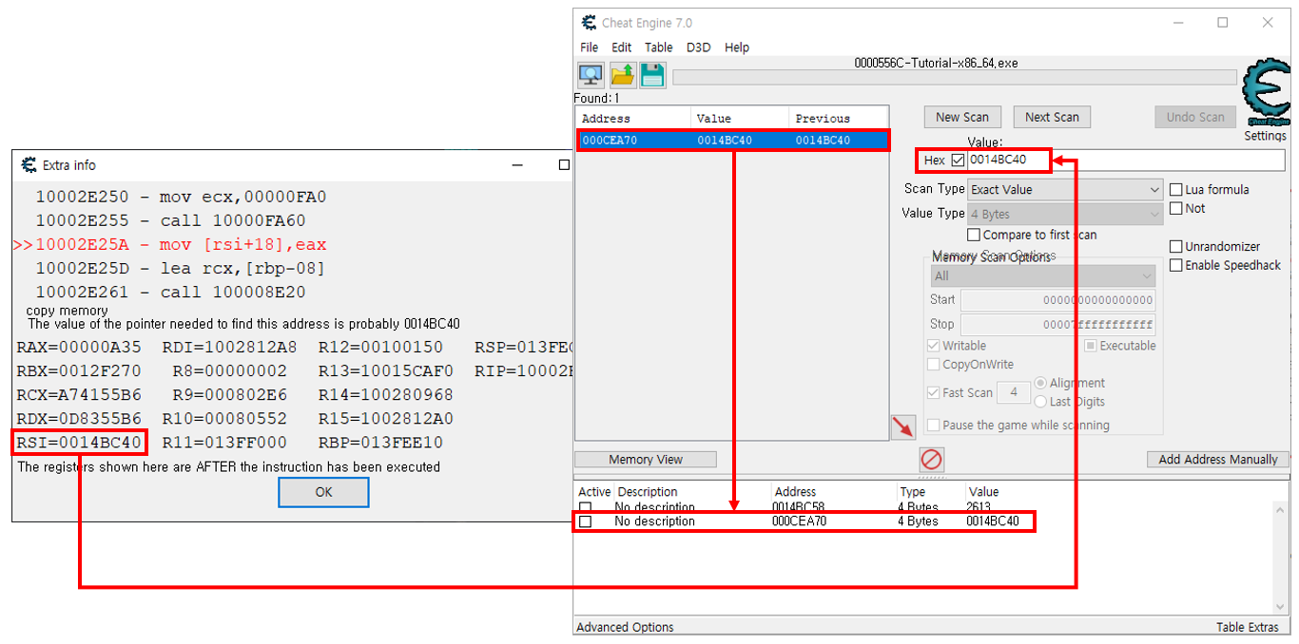Click the Next Scan button
1299x644 pixels.
tap(1052, 117)
